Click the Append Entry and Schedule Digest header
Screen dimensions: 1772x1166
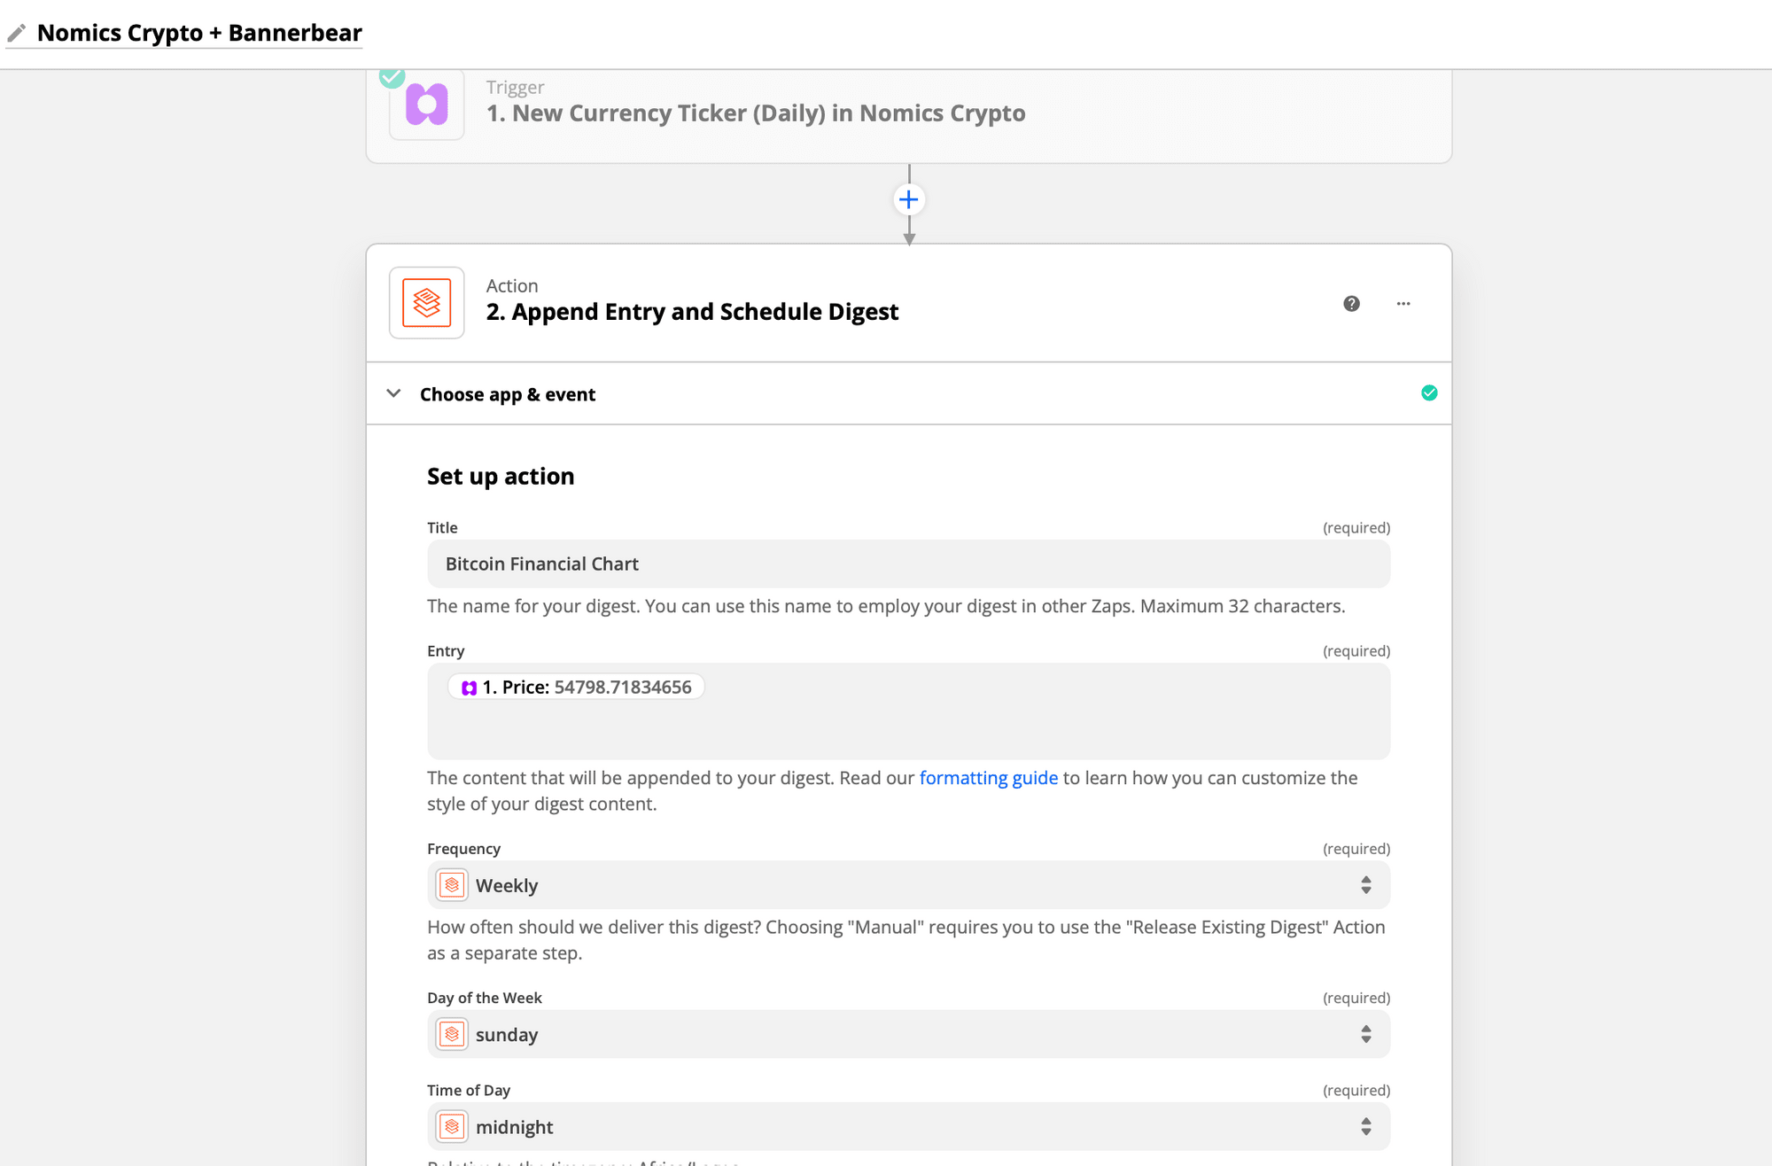[692, 312]
